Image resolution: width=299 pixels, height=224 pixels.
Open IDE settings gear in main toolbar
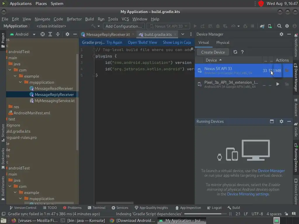click(287, 26)
